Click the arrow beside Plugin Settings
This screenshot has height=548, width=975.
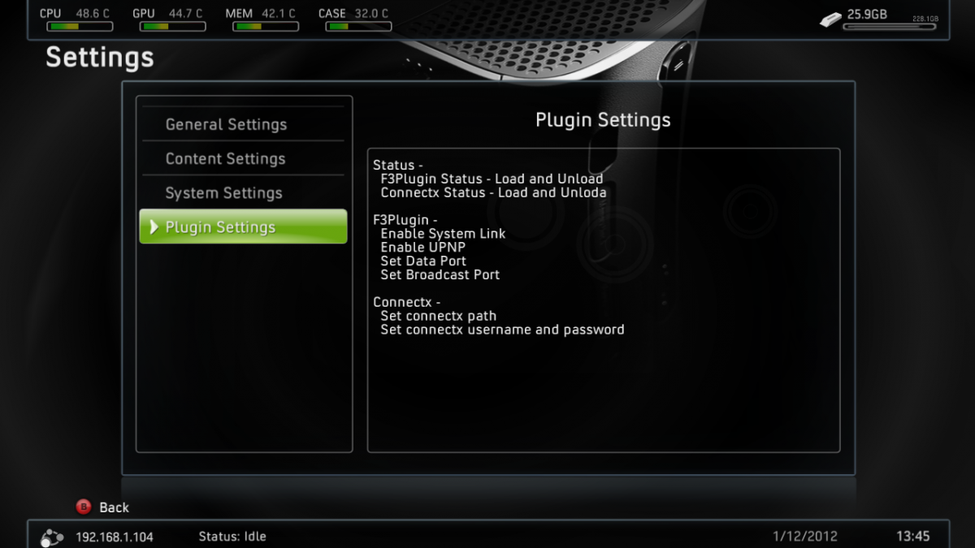pos(154,227)
